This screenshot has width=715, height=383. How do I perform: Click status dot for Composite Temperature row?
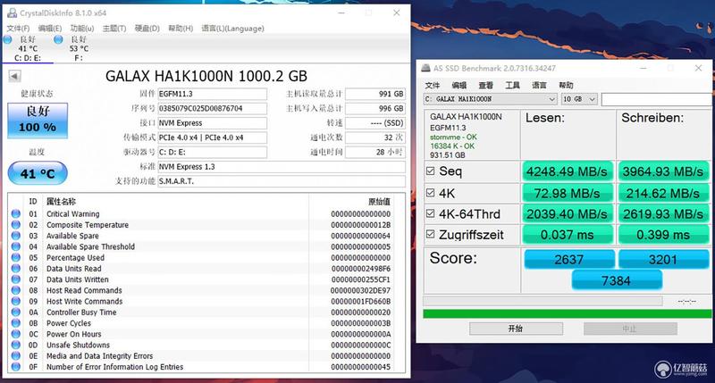click(16, 224)
